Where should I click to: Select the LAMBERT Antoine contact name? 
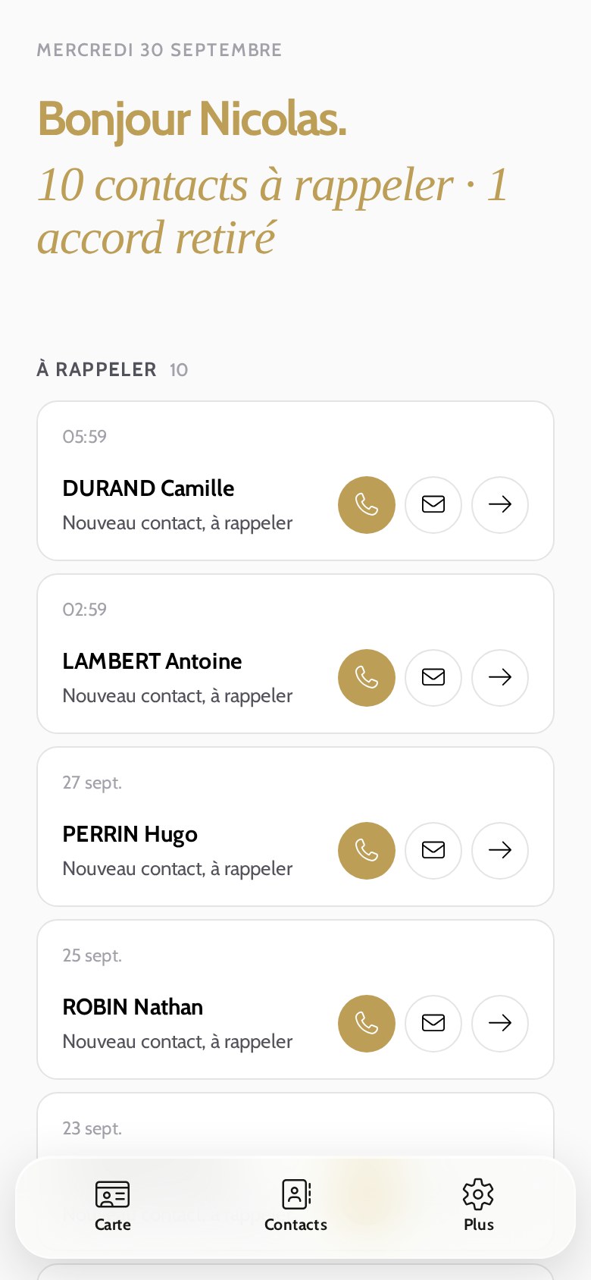pos(152,661)
